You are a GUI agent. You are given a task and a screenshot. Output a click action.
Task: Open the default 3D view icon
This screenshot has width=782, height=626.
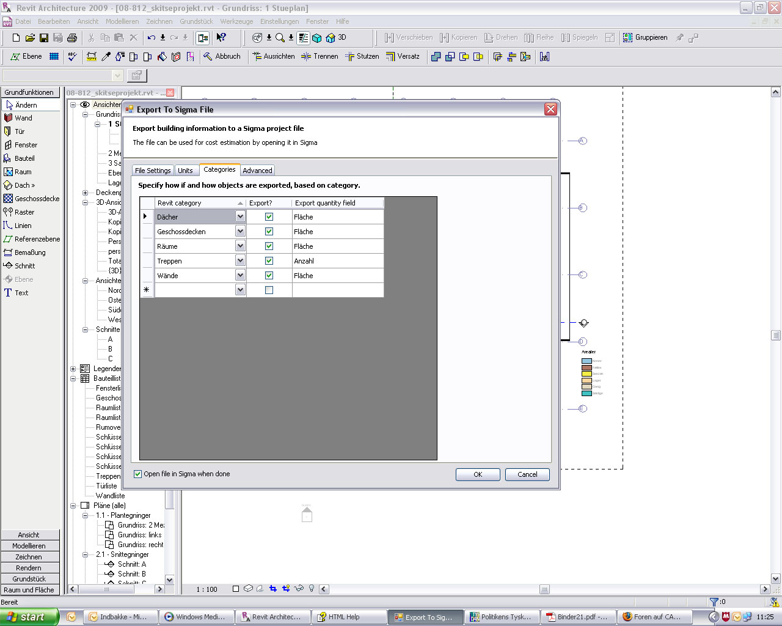click(336, 38)
